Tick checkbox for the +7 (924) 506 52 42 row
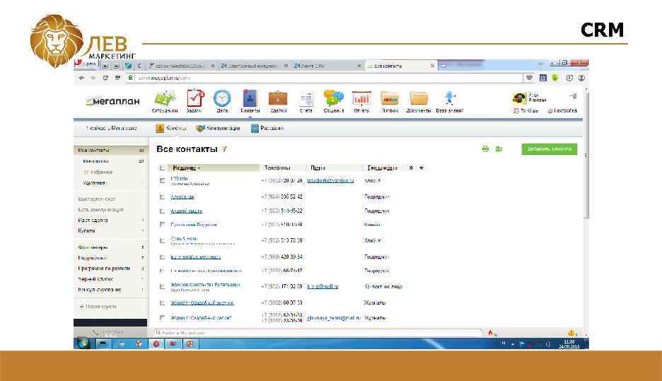 pyautogui.click(x=162, y=197)
